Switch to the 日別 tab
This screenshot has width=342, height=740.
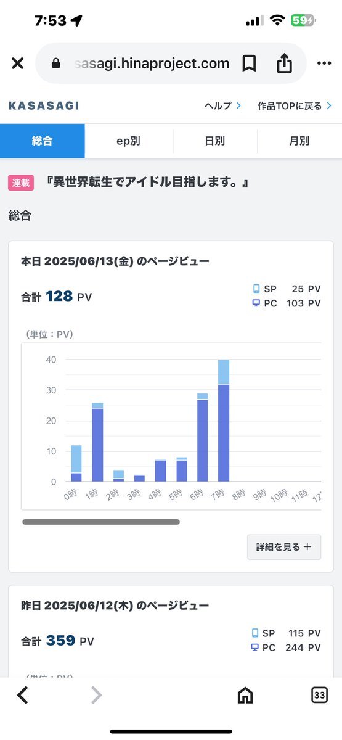pos(215,141)
